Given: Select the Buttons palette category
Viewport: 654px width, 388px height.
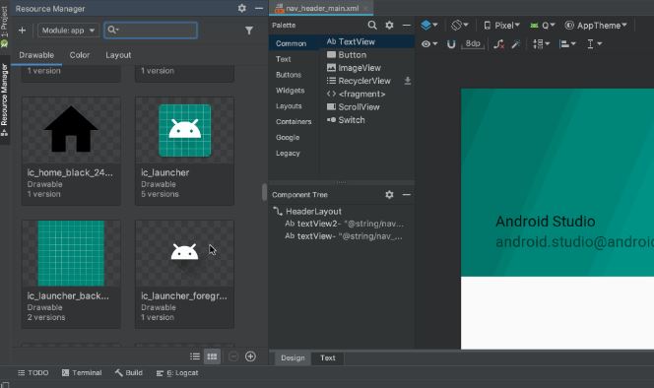Looking at the screenshot, I should tap(289, 75).
